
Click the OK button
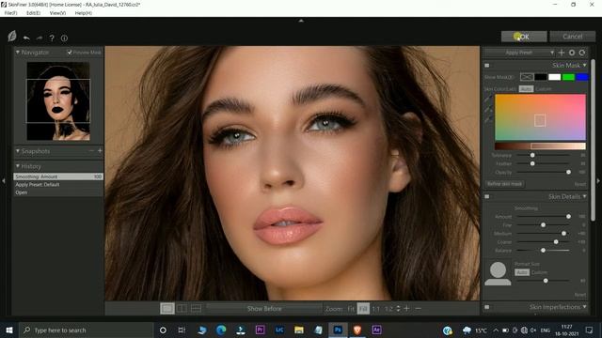524,37
